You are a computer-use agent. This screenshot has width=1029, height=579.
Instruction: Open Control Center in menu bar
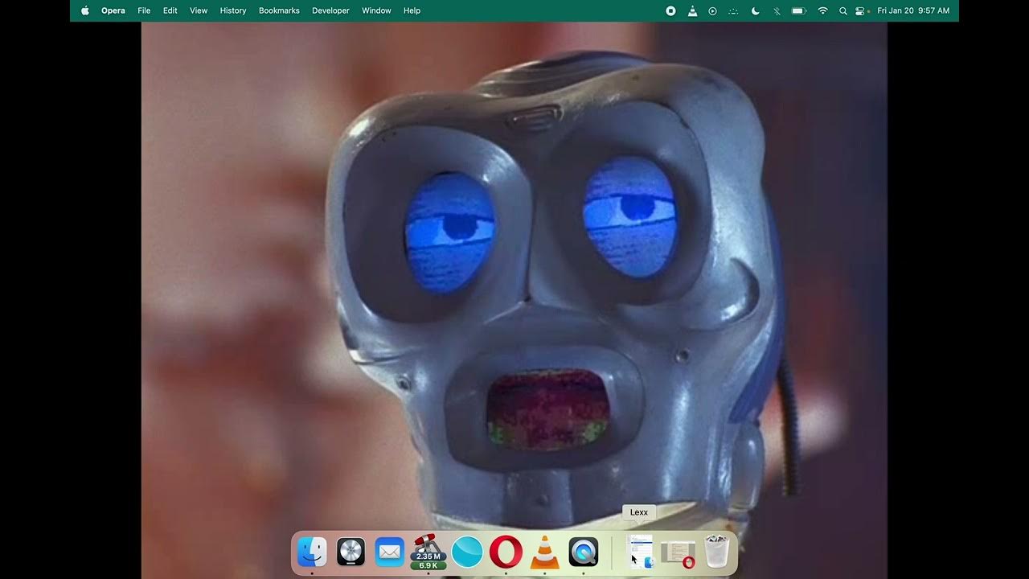861,10
